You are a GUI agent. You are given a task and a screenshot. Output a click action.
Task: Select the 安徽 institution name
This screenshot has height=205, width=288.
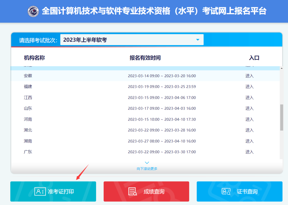coord(28,76)
